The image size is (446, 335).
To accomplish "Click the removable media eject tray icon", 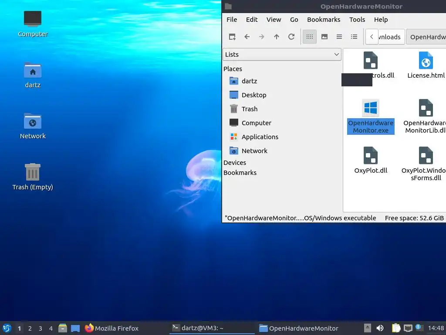I will tap(368, 328).
